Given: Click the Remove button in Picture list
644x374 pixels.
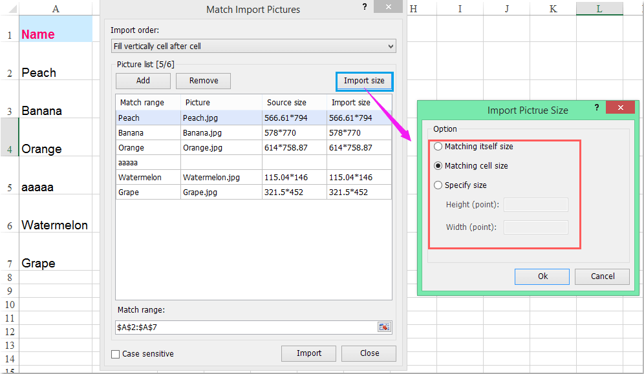Looking at the screenshot, I should point(203,81).
